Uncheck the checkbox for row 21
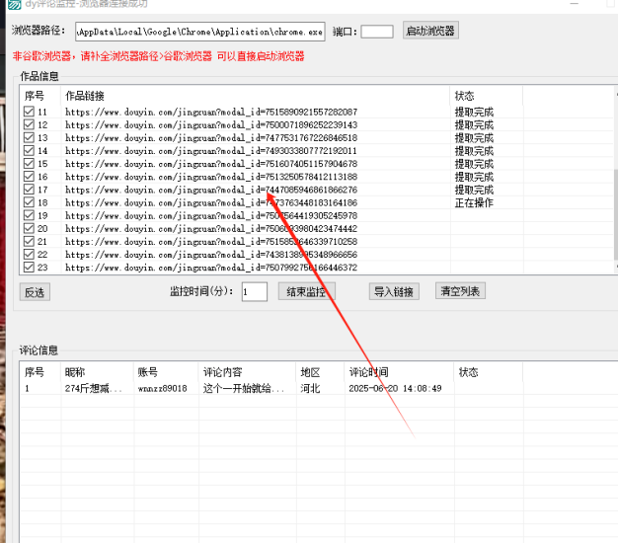This screenshot has width=618, height=543. coord(29,241)
